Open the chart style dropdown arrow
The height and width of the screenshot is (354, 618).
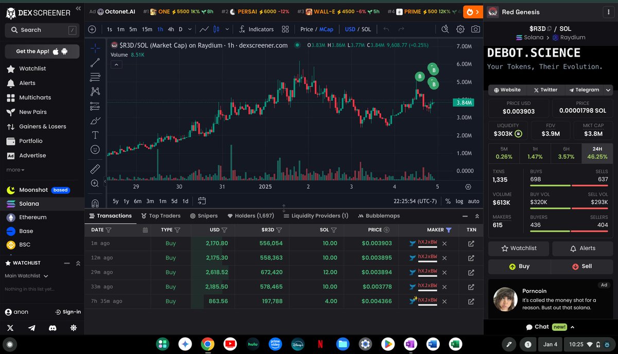(x=227, y=29)
